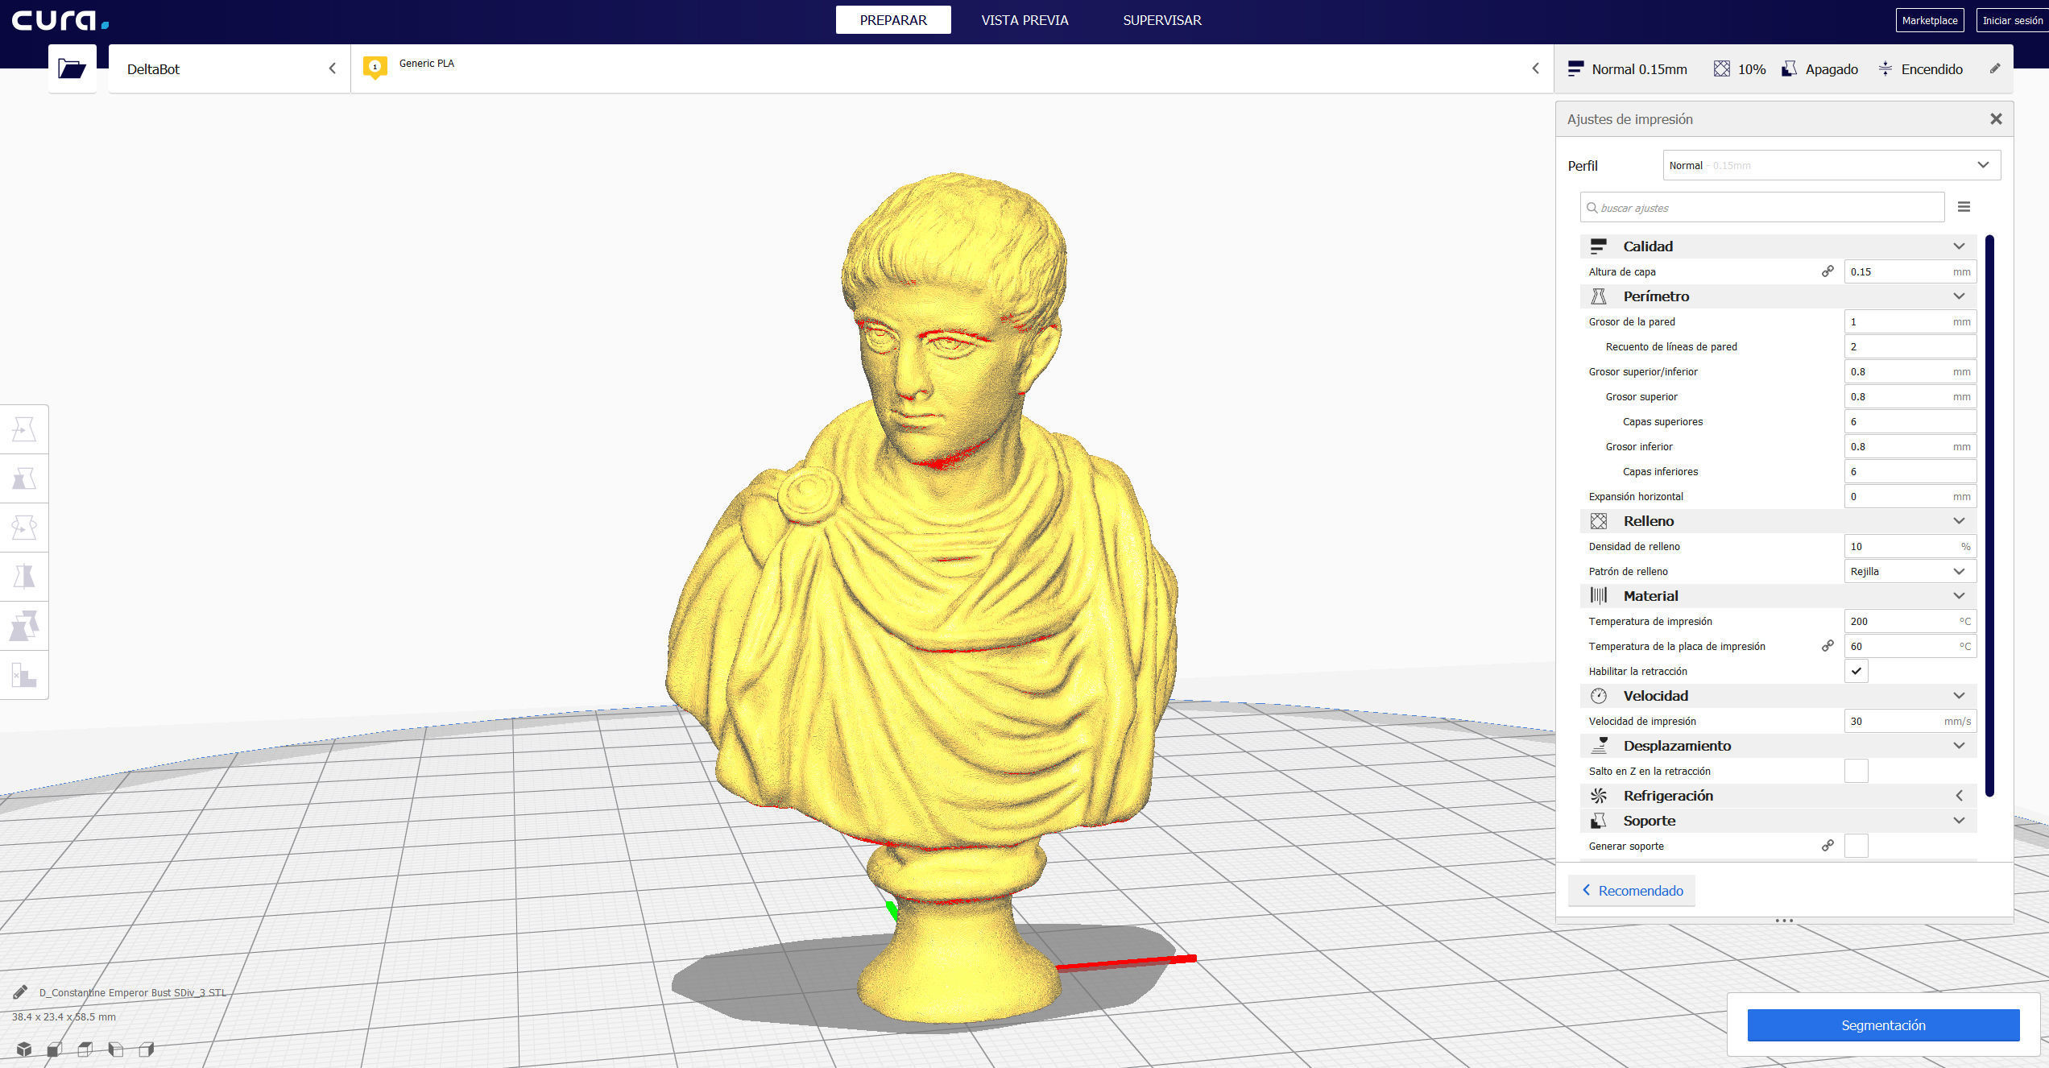Expand the DeltaBot printer selector

pyautogui.click(x=230, y=68)
